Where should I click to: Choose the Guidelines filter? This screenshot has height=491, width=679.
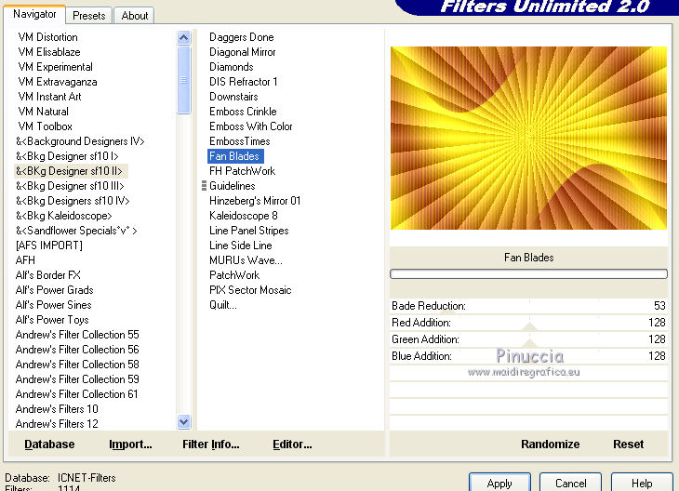tap(233, 186)
